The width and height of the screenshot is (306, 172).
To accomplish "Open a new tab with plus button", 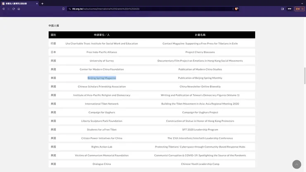I will [x=42, y=3].
